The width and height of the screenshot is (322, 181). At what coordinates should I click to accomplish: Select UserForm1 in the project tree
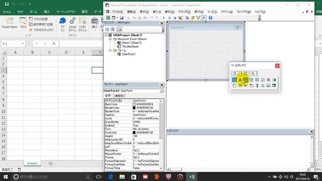pos(129,54)
